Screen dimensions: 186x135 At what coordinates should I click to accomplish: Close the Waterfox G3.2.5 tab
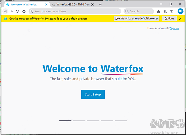coord(92,5)
